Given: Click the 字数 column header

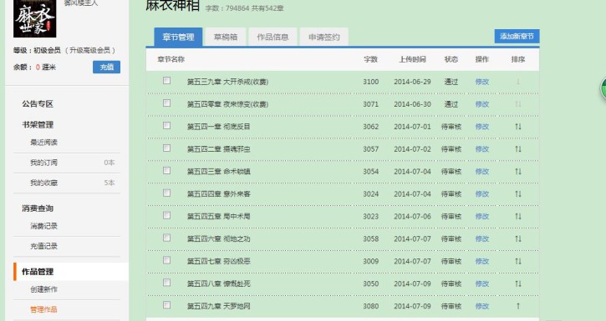Looking at the screenshot, I should tap(370, 59).
